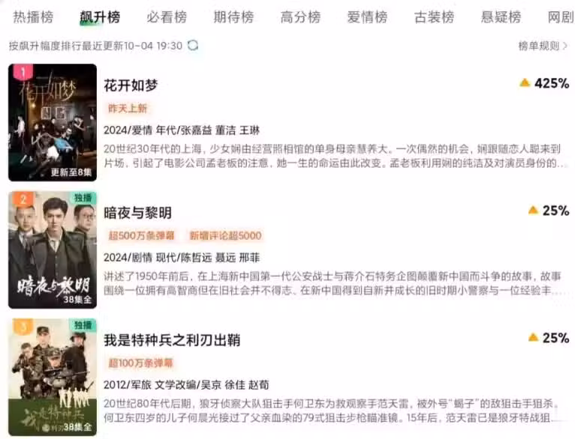575x439 pixels.
Task: Click the rank 2 badge on 暗夜与黎明 poster
Action: pyautogui.click(x=23, y=199)
